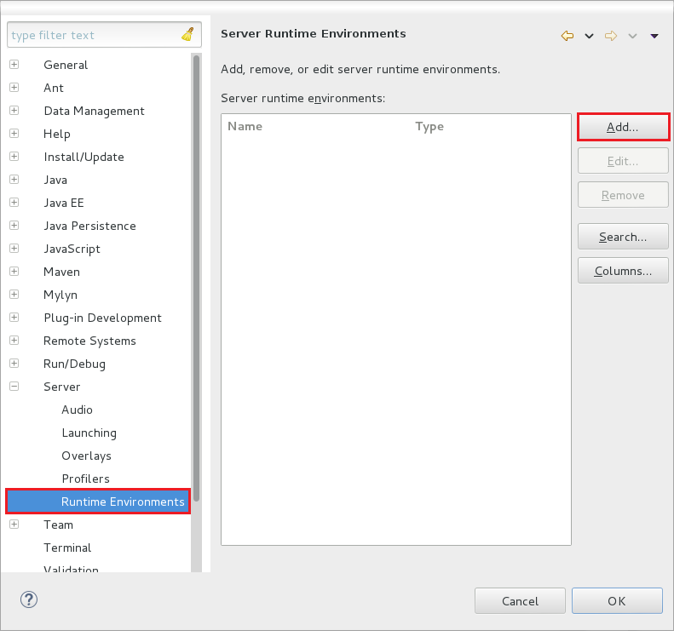Open Launching under Server
Viewport: 674px width, 631px height.
click(89, 433)
